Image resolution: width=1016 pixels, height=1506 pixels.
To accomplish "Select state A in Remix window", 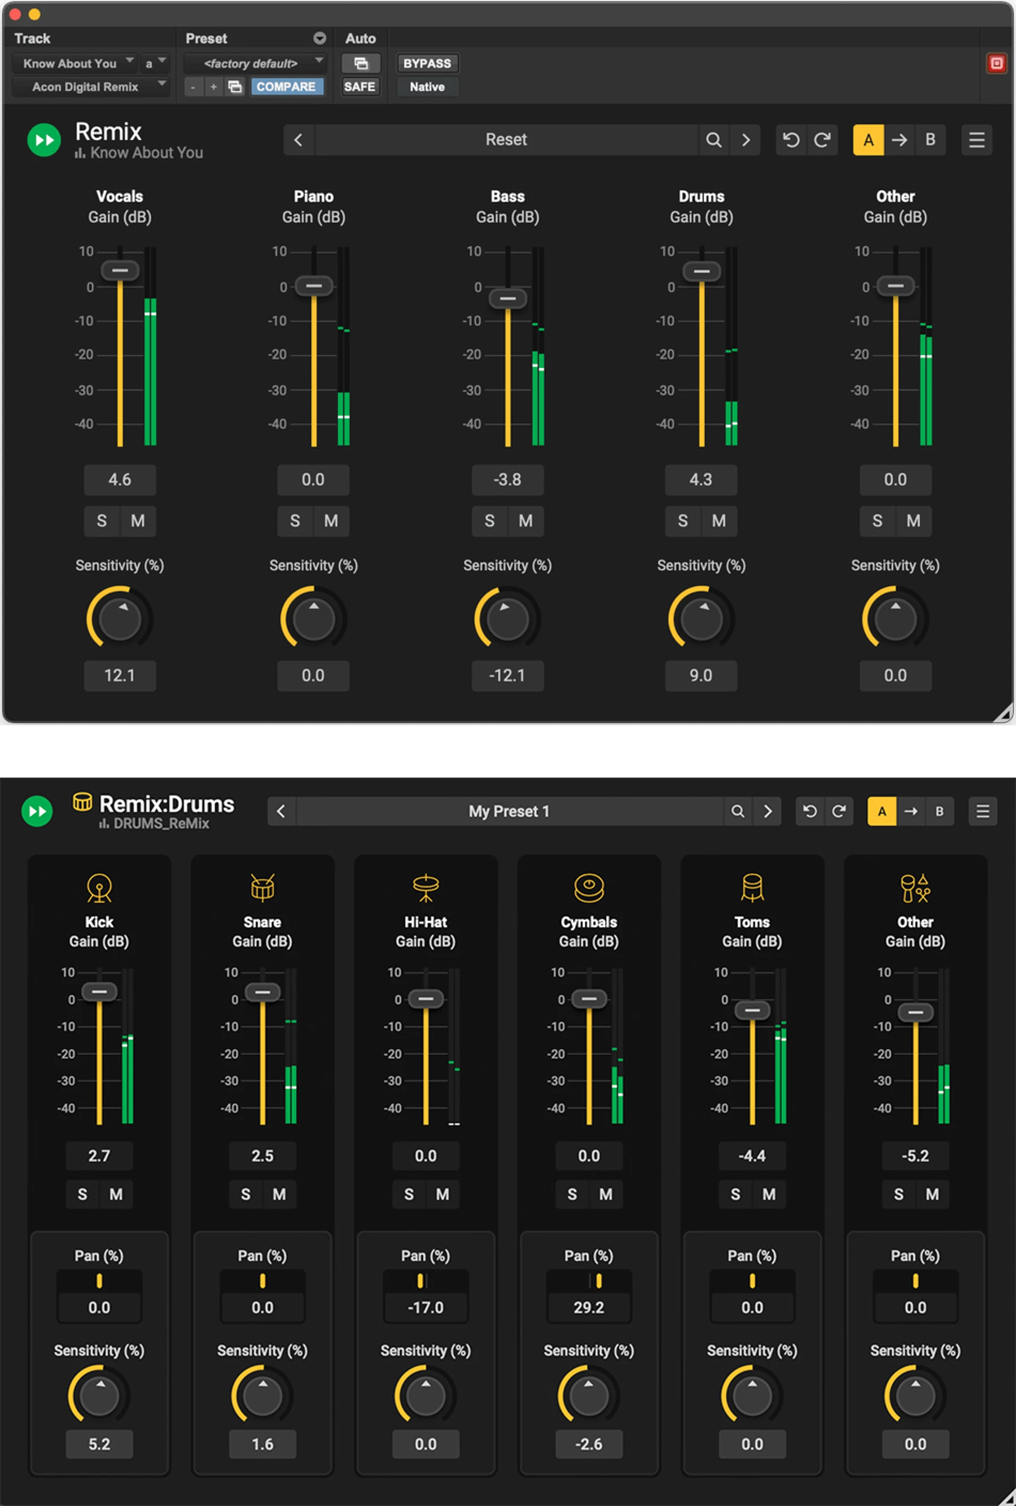I will (868, 140).
